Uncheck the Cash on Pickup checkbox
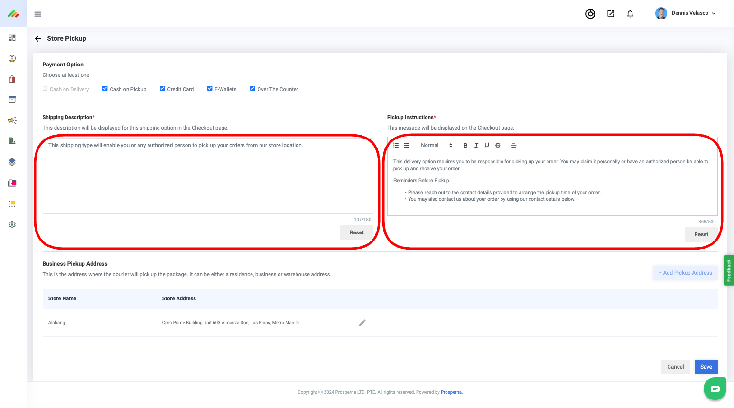This screenshot has width=734, height=408. (105, 89)
